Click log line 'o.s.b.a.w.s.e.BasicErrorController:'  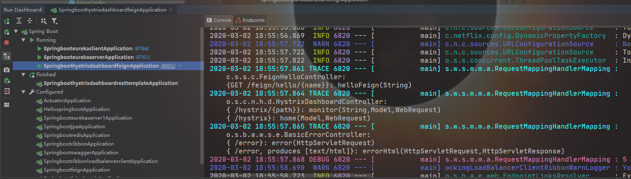pyautogui.click(x=299, y=134)
